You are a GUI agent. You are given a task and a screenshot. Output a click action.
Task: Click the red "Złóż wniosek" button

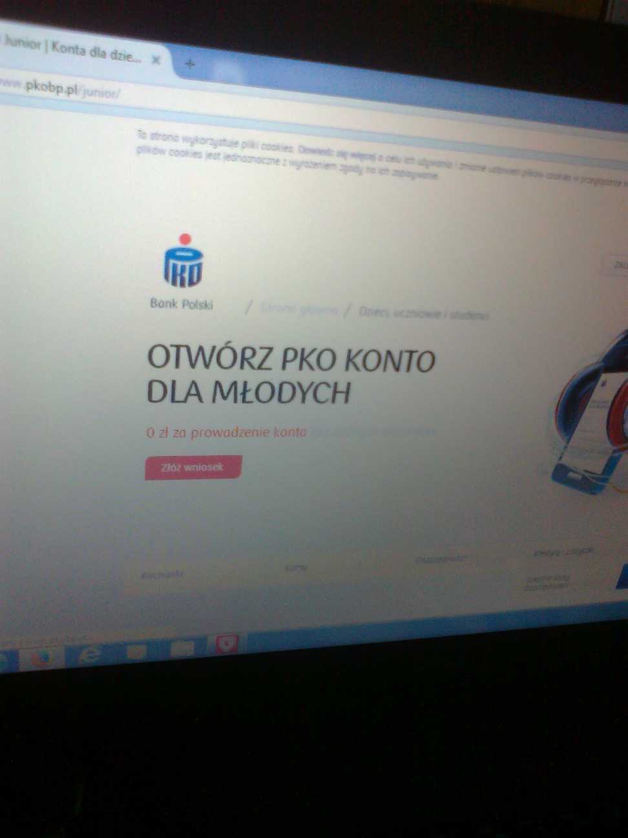(193, 467)
